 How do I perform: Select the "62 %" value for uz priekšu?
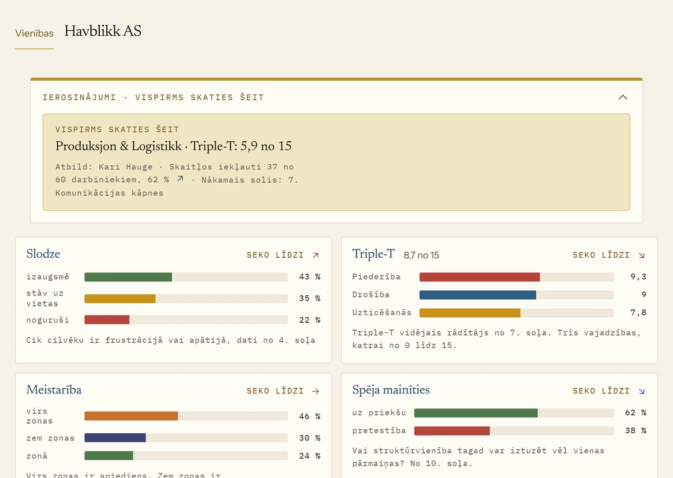635,413
